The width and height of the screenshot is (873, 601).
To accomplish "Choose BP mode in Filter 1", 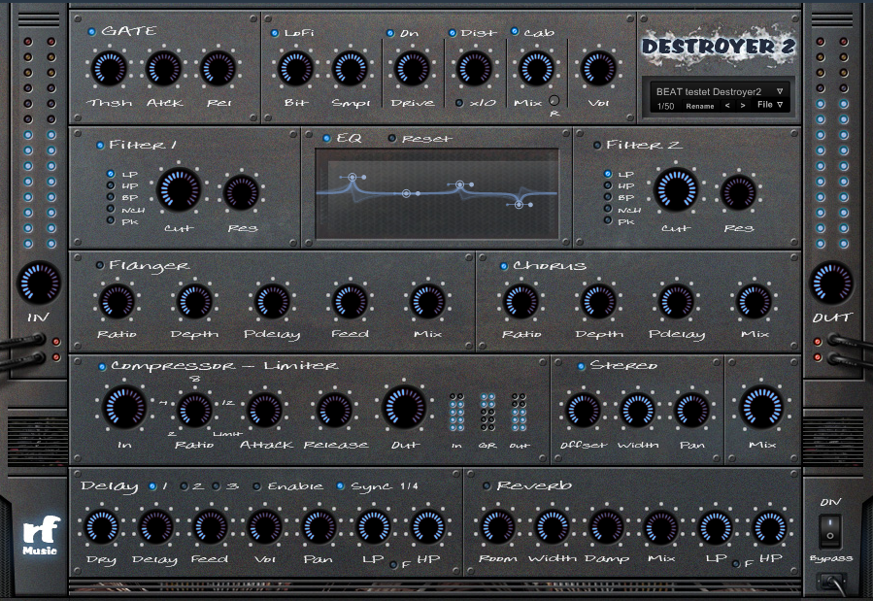I will [x=111, y=197].
